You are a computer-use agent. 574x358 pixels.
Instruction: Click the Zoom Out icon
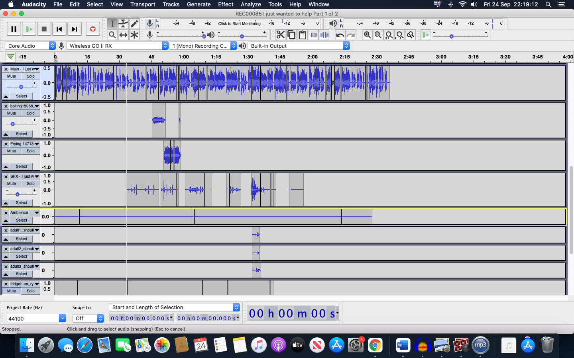[378, 35]
